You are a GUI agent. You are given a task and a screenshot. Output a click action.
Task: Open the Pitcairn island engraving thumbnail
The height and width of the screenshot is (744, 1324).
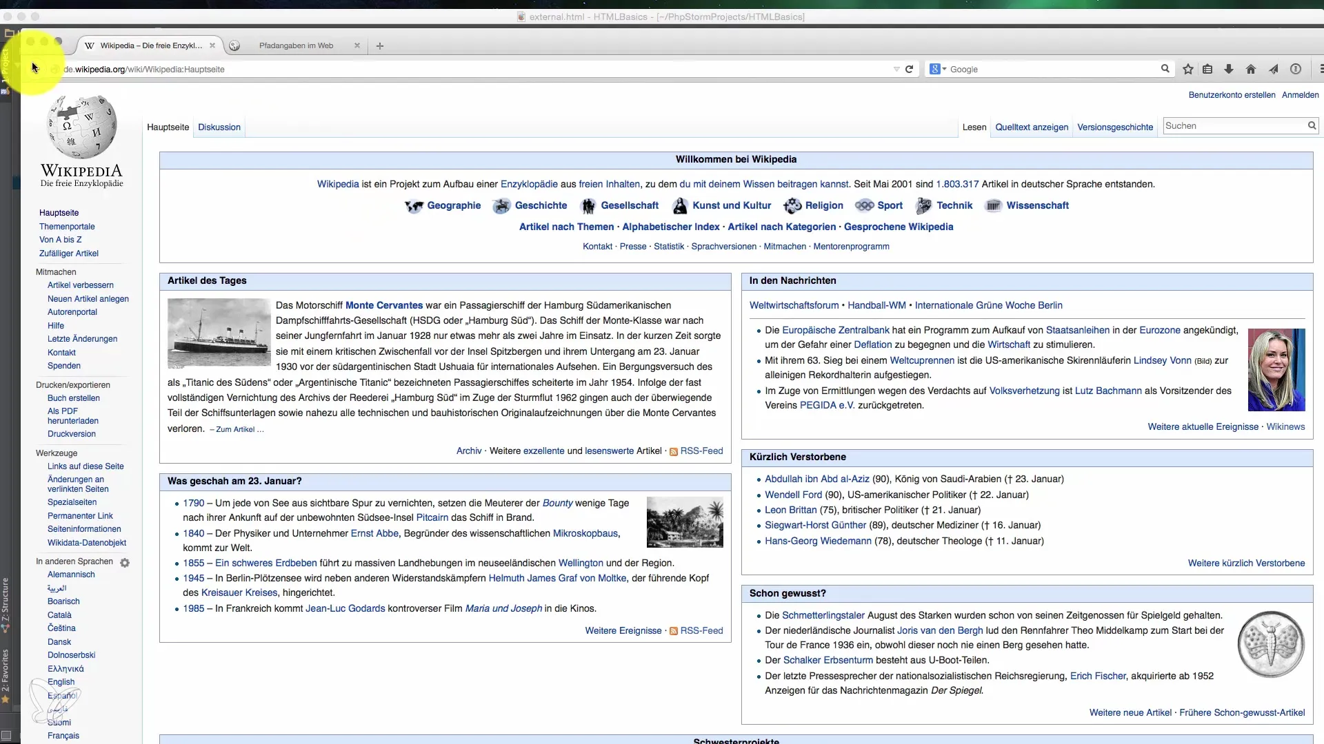685,522
